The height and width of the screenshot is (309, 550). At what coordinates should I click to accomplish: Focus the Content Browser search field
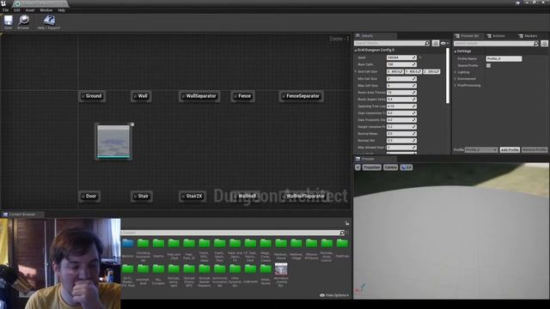tap(230, 233)
